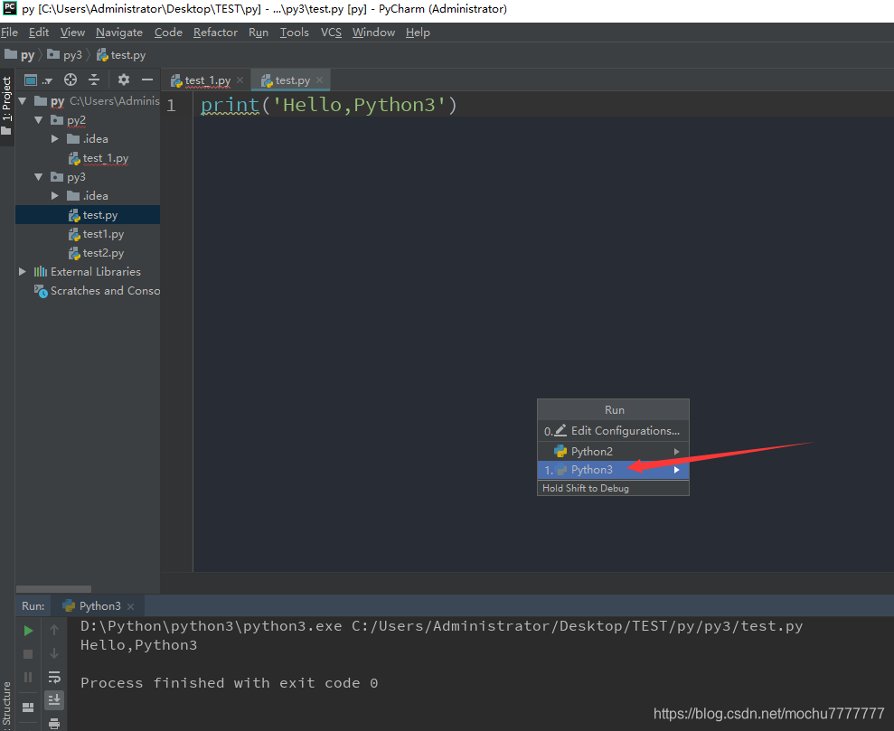The image size is (894, 731).
Task: Collapse the py2 folder
Action: coord(39,120)
